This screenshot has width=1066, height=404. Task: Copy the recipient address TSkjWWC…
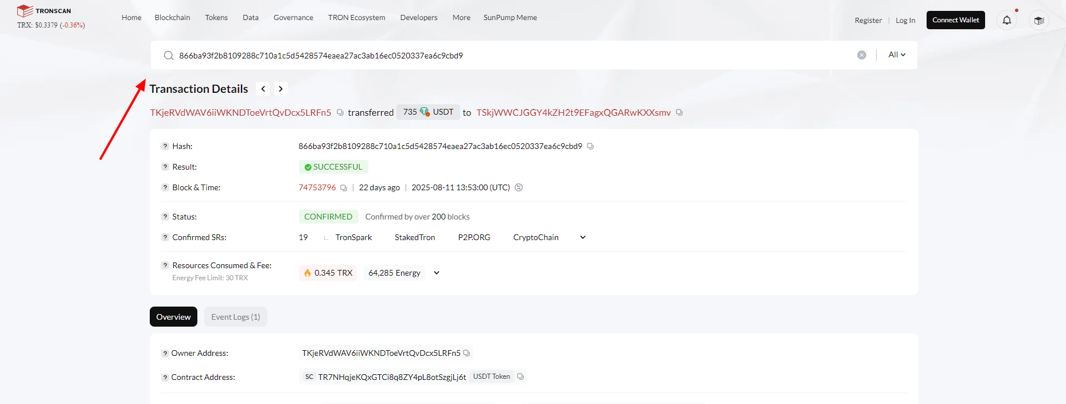679,112
